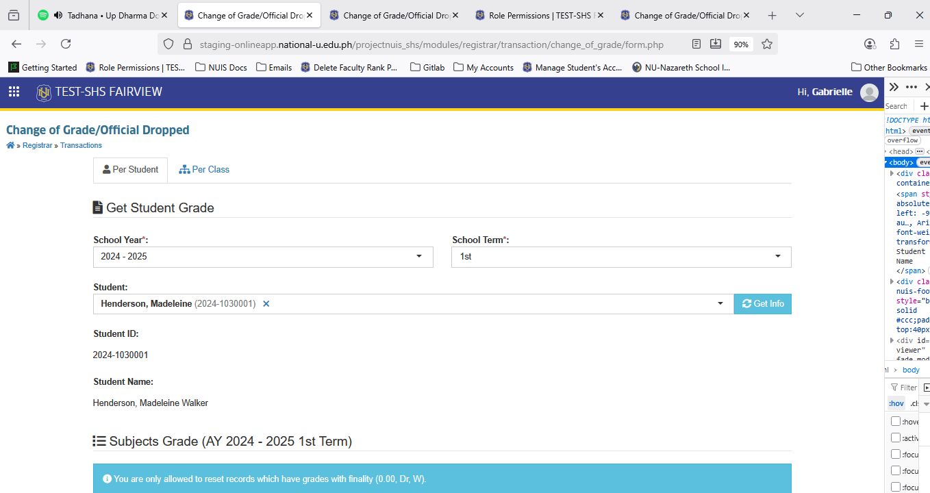Click the 90% zoom level indicator
This screenshot has height=493, width=930.
point(741,44)
